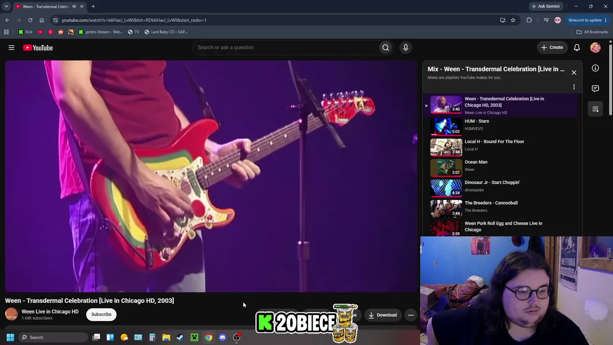
Task: Open Chrome tab search dropdown arrow
Action: click(6, 6)
